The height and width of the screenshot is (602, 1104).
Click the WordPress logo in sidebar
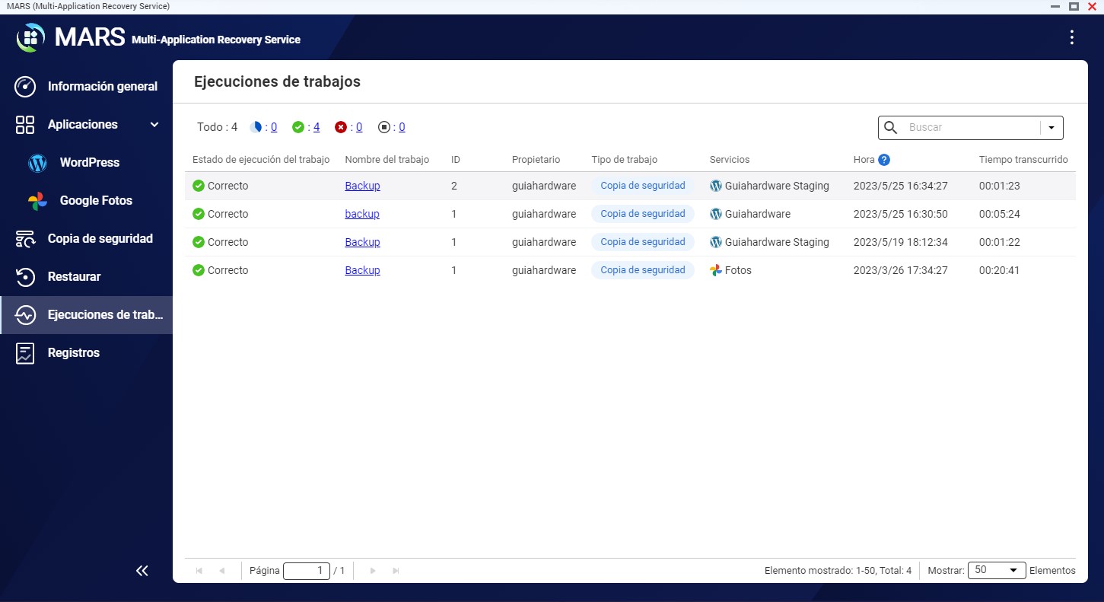click(x=37, y=163)
